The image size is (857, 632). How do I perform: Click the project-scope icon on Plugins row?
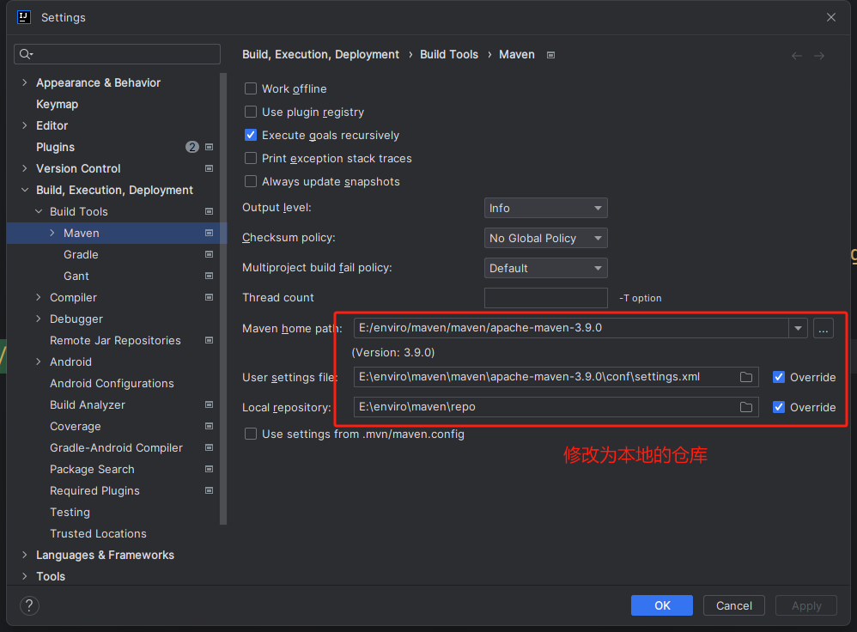pyautogui.click(x=209, y=147)
